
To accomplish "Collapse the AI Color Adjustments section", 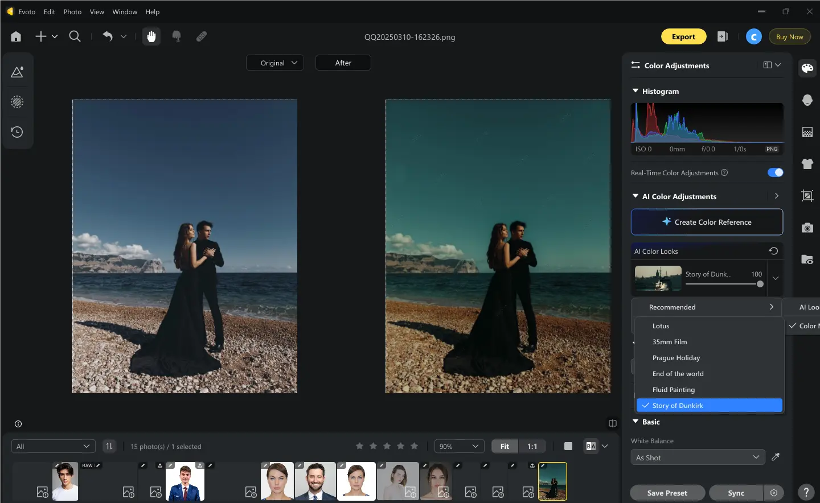I will click(635, 196).
